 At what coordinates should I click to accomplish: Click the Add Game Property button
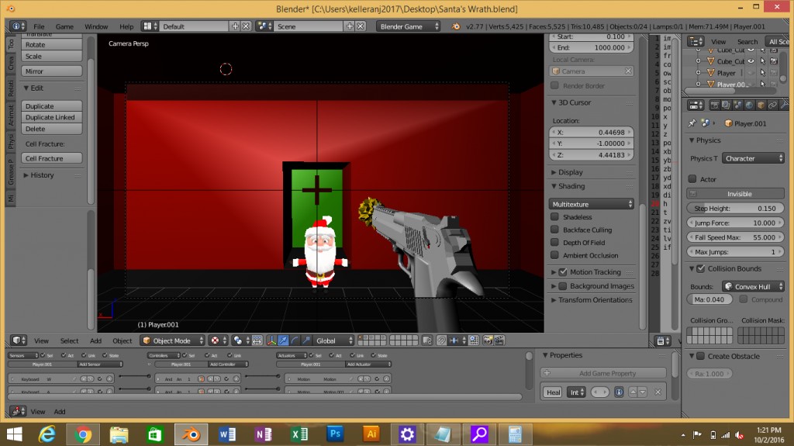click(x=603, y=373)
